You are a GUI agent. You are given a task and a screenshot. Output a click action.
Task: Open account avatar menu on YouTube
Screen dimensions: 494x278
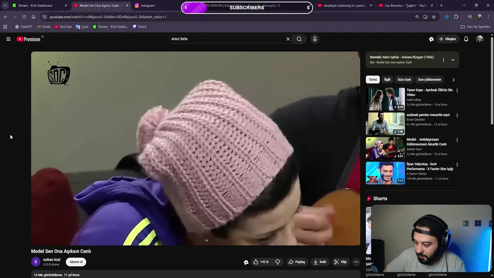479,39
